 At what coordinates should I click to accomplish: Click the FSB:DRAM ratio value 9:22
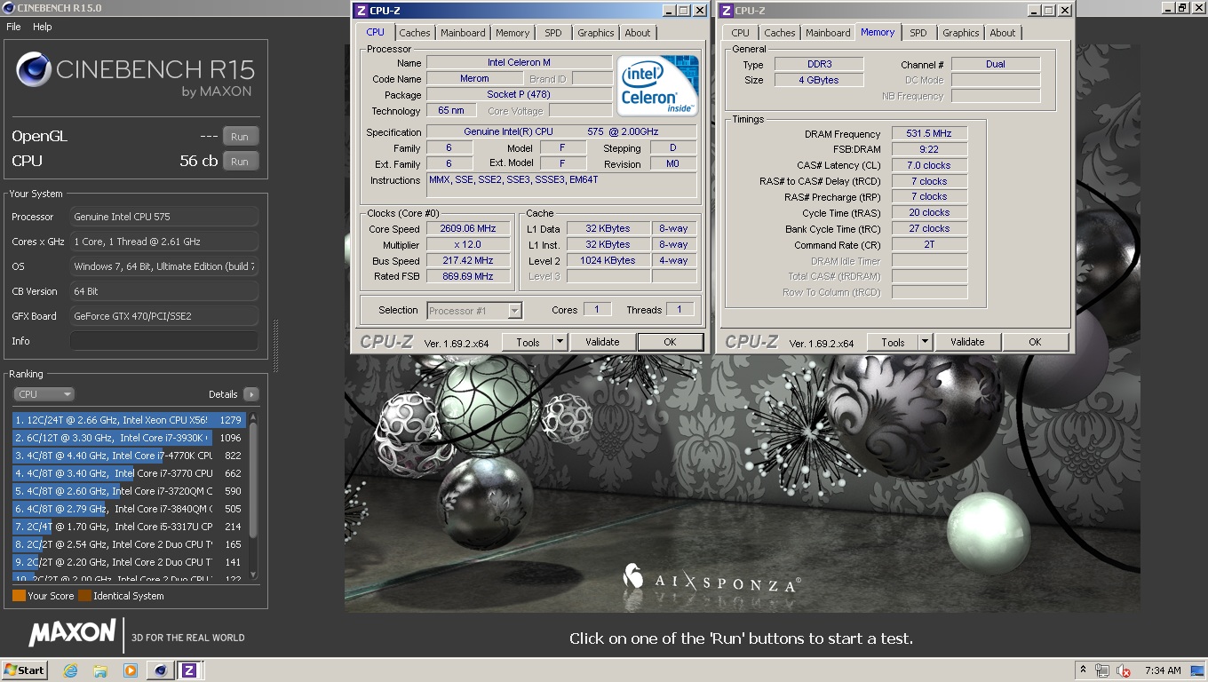[929, 149]
